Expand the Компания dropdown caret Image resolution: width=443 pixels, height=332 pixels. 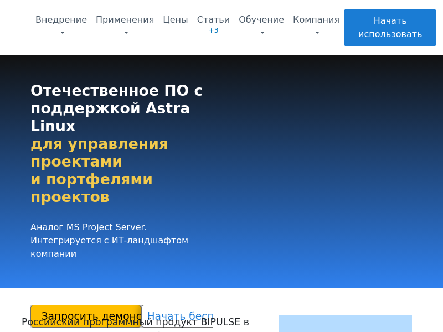point(317,33)
